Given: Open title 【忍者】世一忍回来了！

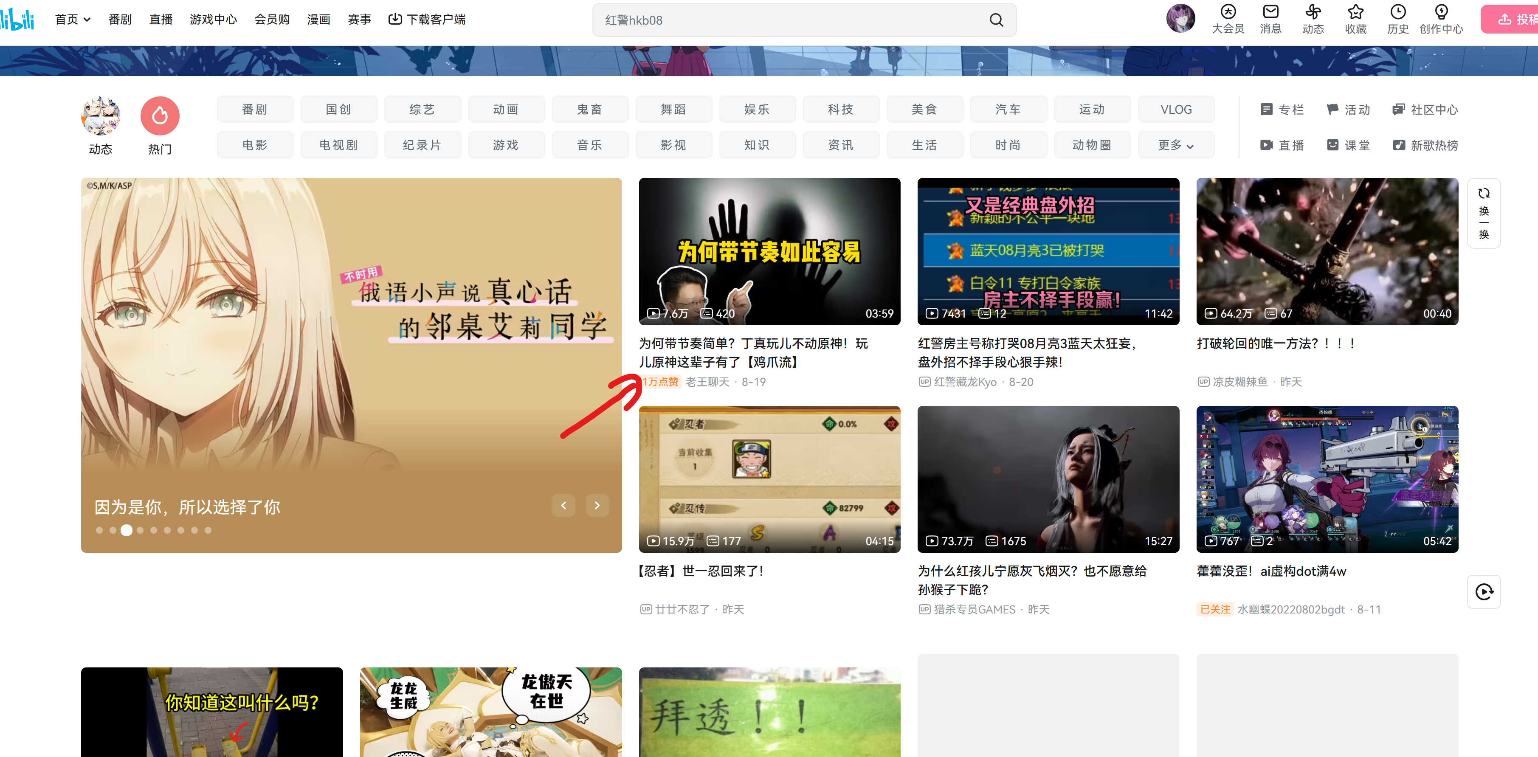Looking at the screenshot, I should 701,571.
